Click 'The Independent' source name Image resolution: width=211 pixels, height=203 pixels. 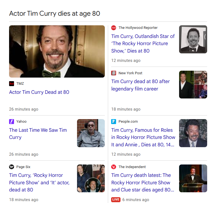tap(132, 167)
